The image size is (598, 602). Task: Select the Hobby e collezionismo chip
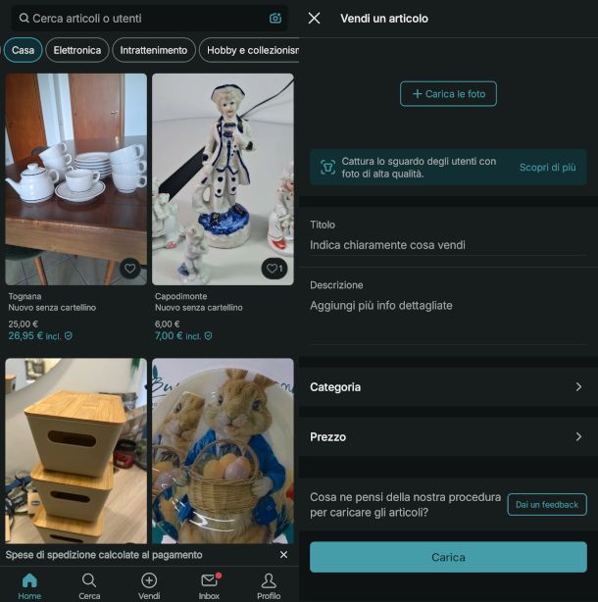click(249, 50)
